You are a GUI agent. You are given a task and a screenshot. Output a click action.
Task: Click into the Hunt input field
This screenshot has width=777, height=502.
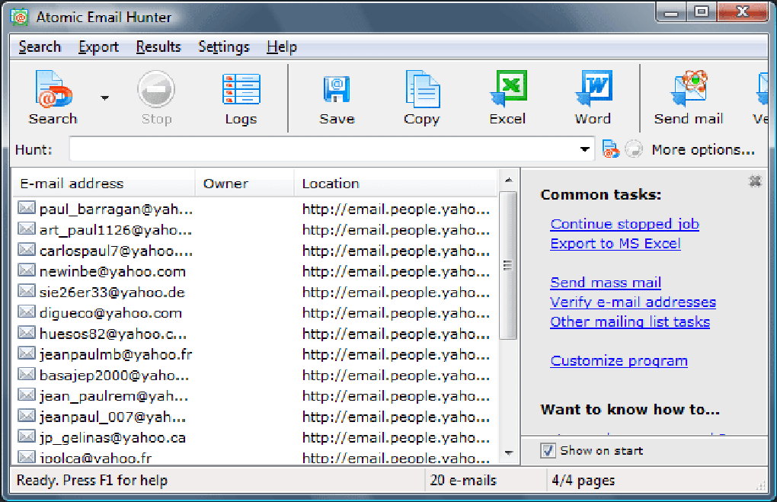(x=325, y=149)
